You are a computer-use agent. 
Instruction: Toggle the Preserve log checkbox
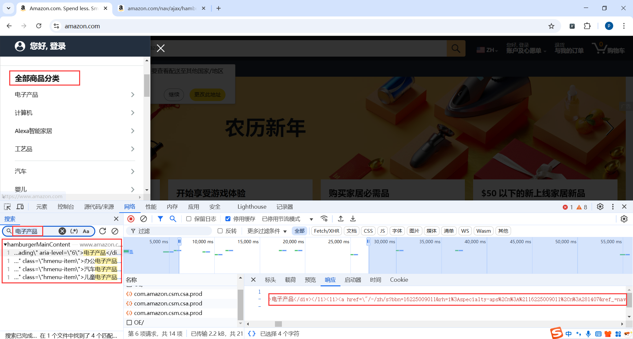189,219
